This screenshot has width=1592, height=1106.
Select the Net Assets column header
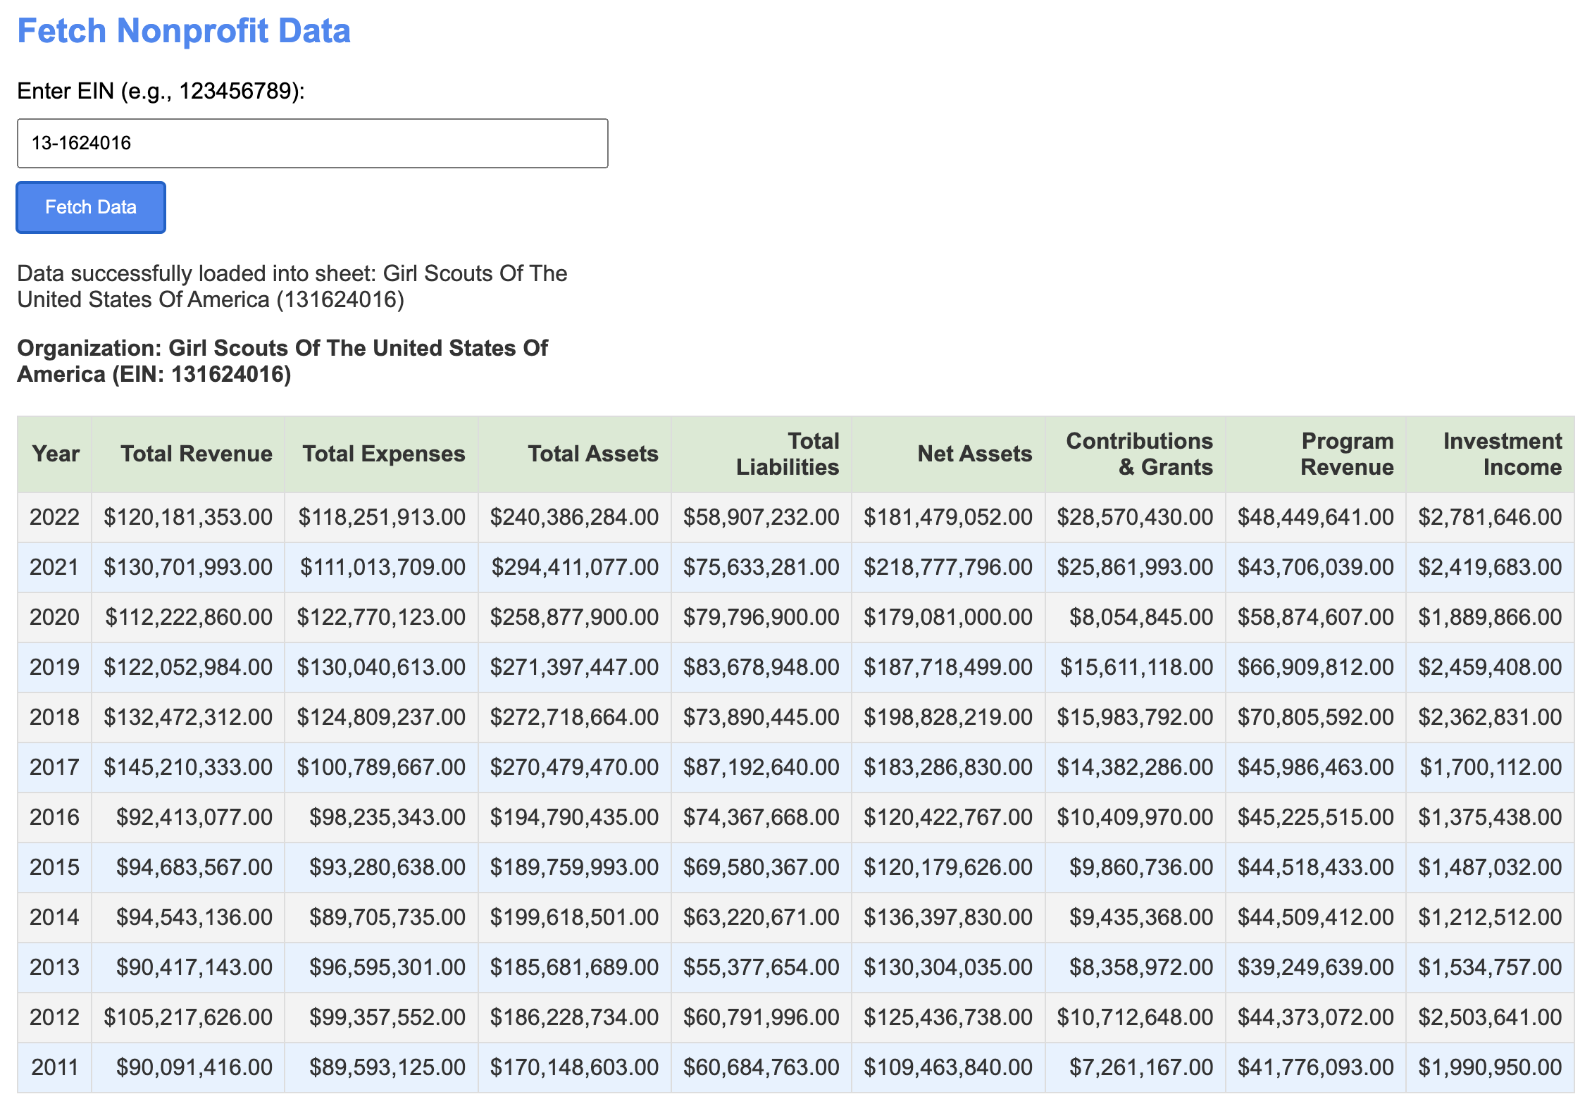[x=949, y=454]
